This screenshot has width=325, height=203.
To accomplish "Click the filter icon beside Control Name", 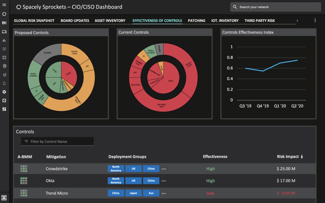I will (x=26, y=141).
